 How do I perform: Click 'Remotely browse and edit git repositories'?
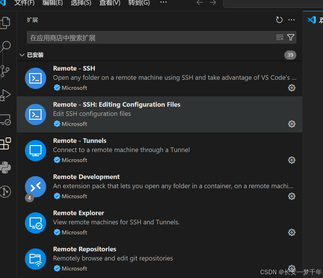click(113, 258)
